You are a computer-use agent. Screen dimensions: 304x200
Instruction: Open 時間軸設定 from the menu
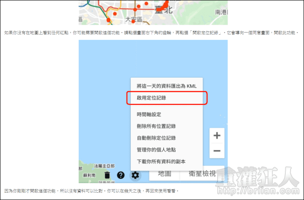click(x=149, y=115)
